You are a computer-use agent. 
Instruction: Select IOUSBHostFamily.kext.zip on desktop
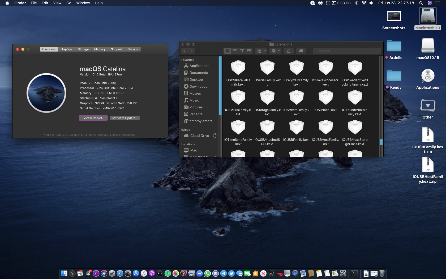(x=428, y=170)
